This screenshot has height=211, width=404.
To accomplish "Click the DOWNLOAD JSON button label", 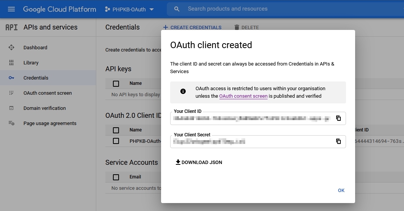I will click(202, 162).
